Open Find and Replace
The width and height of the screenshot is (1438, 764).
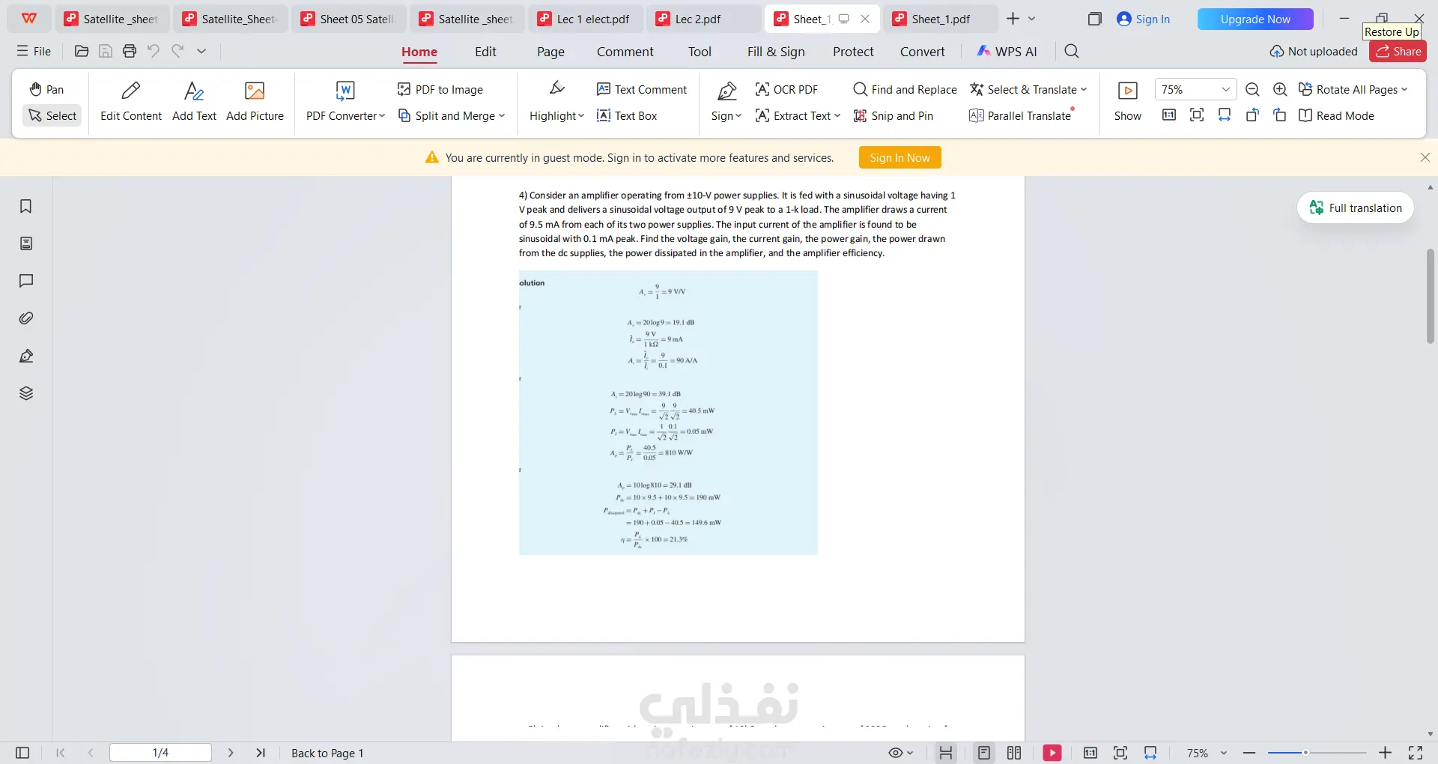click(x=905, y=89)
